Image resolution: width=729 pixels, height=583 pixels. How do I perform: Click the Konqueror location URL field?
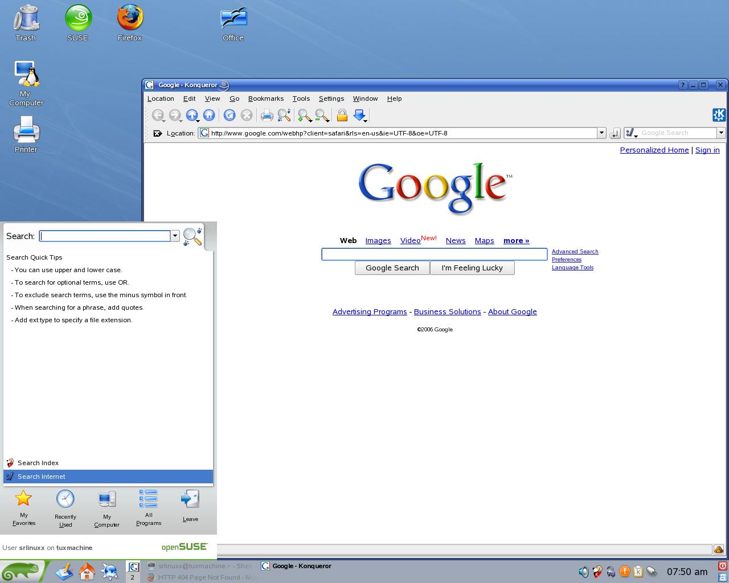[x=397, y=133]
